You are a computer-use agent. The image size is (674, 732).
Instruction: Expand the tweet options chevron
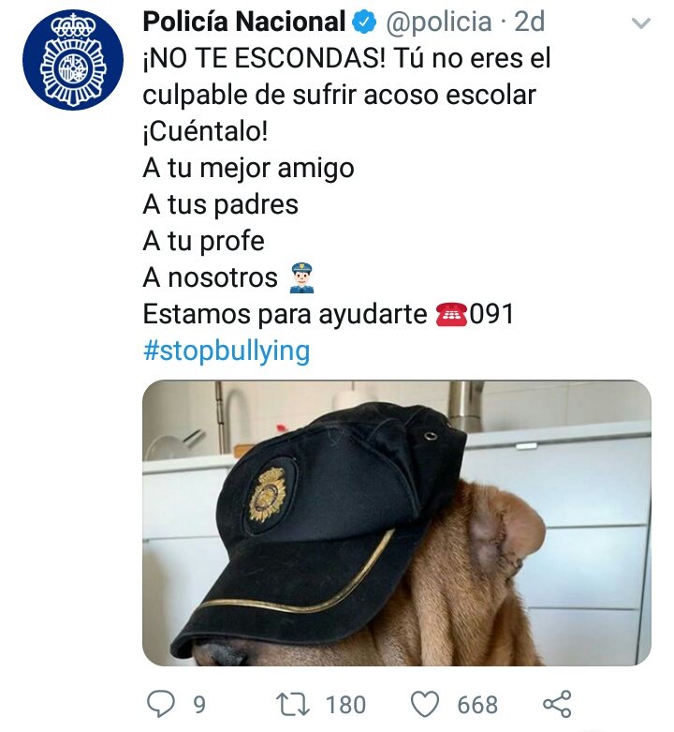(642, 23)
